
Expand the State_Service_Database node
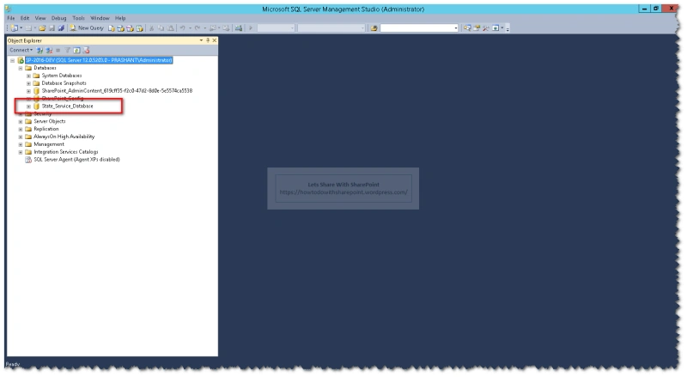tap(28, 106)
